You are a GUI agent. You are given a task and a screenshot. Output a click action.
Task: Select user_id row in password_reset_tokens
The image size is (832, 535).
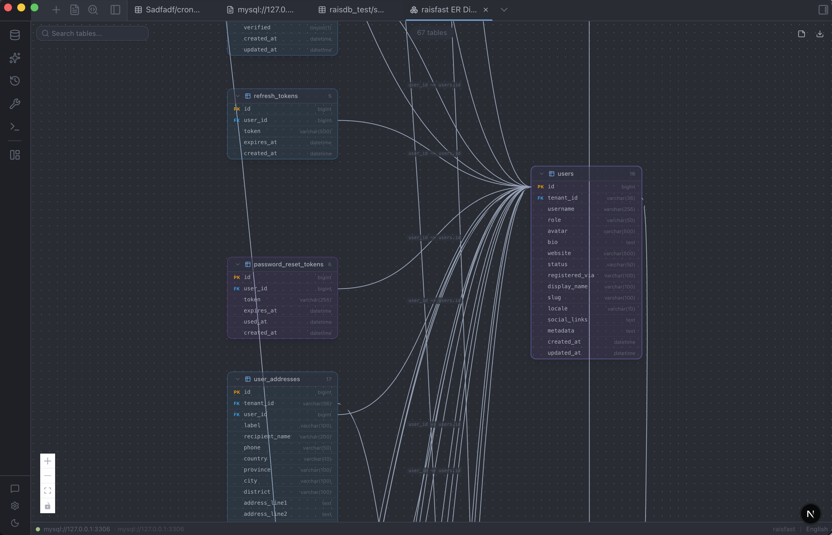point(283,289)
